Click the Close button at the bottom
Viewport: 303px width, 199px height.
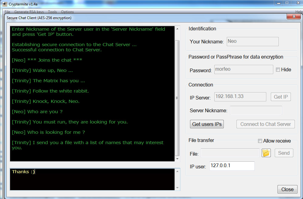[287, 189]
